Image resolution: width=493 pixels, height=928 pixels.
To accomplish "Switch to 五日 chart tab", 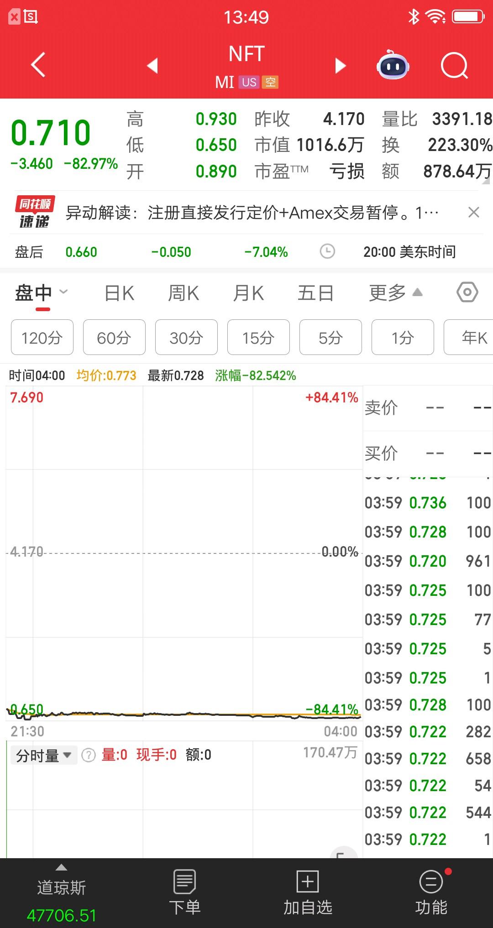I will coord(316,293).
